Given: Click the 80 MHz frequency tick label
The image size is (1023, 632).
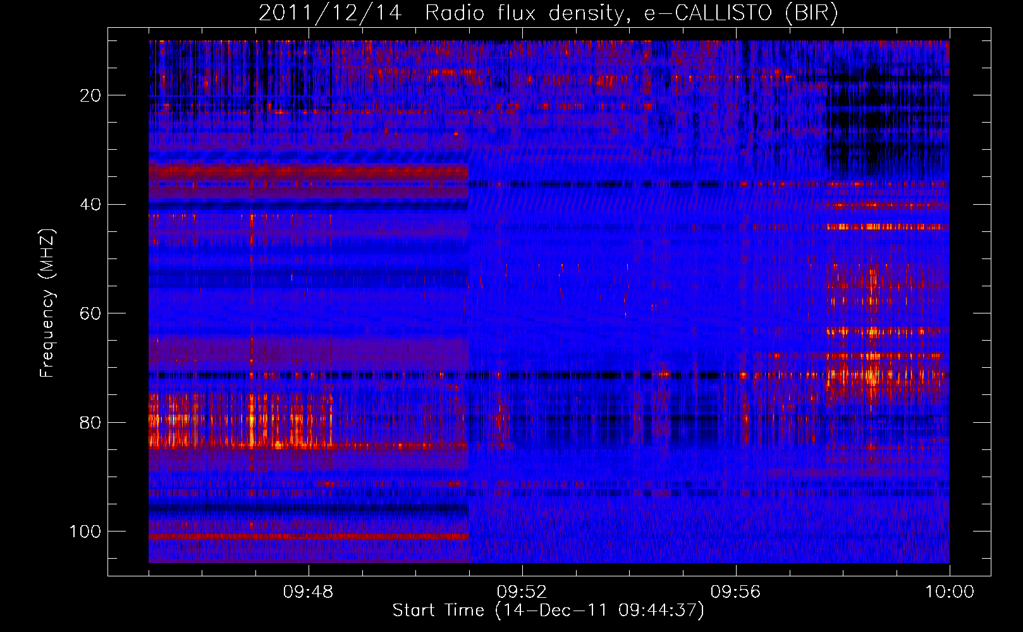Looking at the screenshot, I should click(x=90, y=422).
